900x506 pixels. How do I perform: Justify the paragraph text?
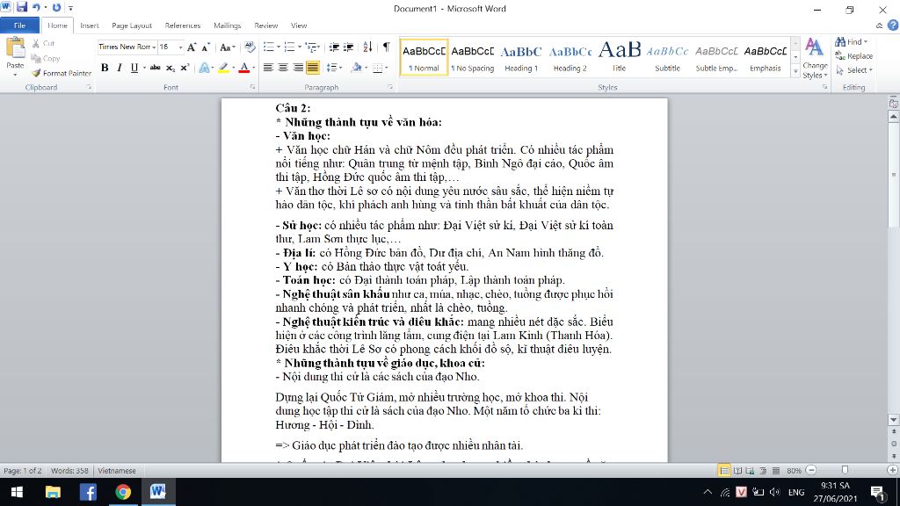click(313, 68)
